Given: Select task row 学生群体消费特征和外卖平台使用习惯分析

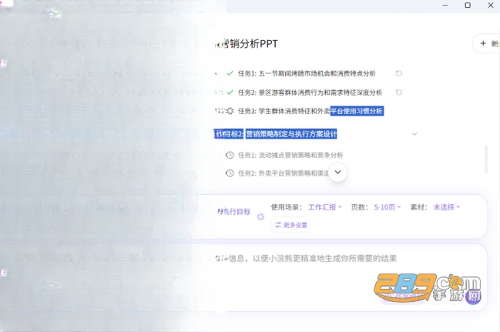Looking at the screenshot, I should (310, 111).
